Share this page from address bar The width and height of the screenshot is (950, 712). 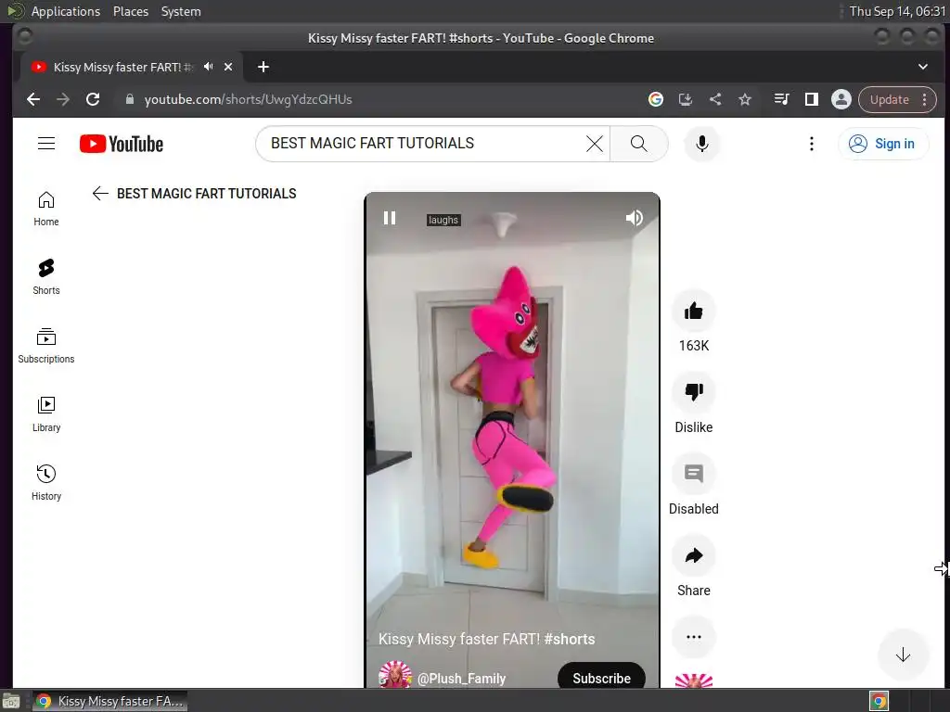[x=715, y=99]
